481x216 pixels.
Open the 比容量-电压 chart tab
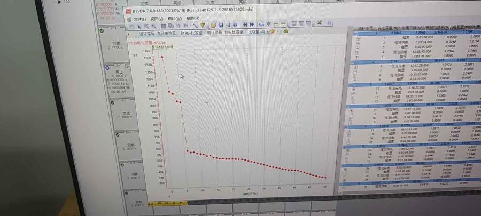click(x=258, y=33)
